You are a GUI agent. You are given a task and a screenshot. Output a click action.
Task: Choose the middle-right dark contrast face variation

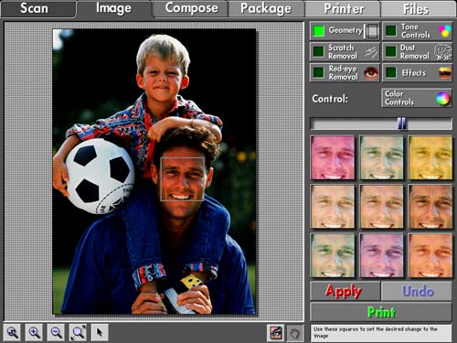(430, 207)
